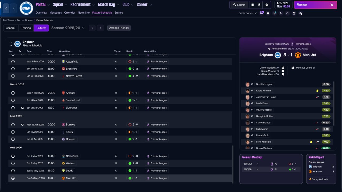Expand the Bookmarks dropdown
The width and height of the screenshot is (342, 192).
248,13
